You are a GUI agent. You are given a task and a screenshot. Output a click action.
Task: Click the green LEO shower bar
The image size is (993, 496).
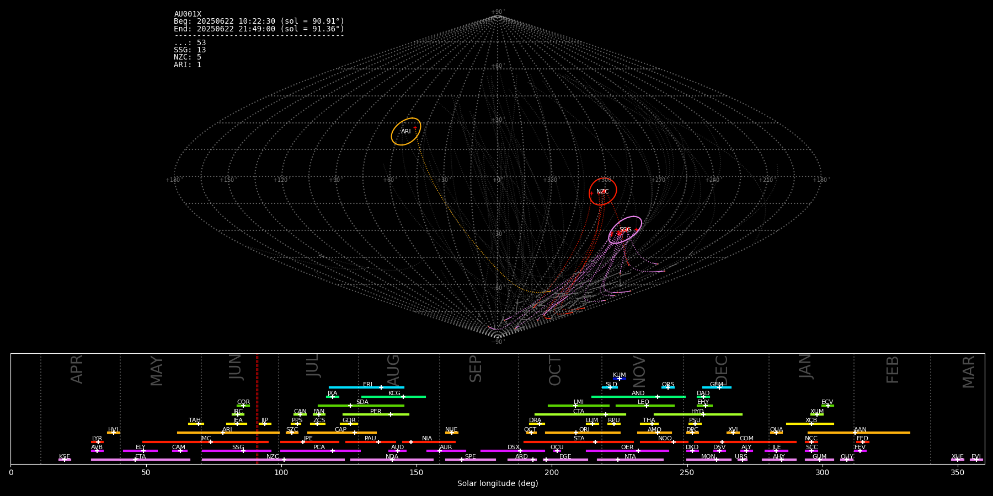coord(645,406)
